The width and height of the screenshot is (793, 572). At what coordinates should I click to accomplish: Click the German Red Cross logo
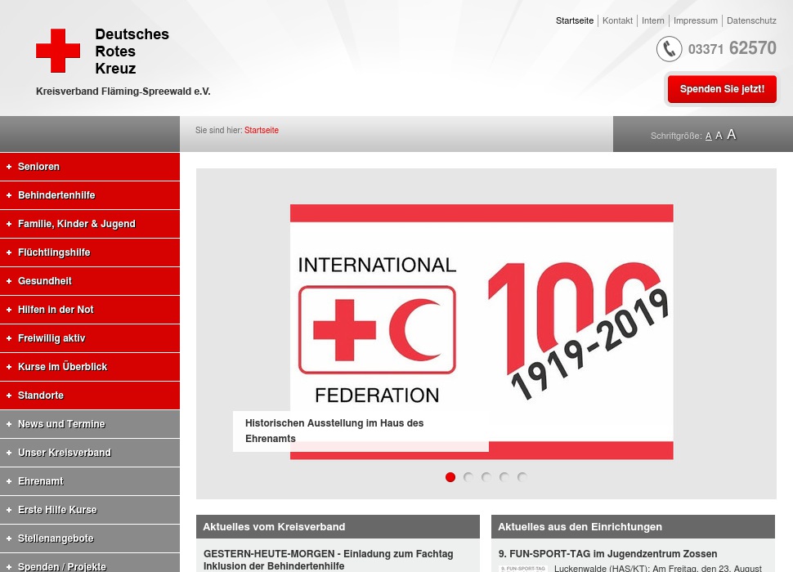[x=58, y=51]
